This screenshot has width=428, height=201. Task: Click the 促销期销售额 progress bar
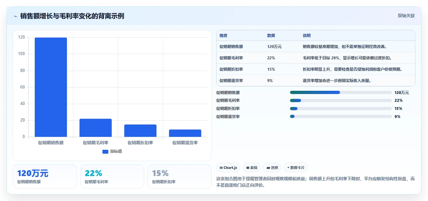coord(341,92)
